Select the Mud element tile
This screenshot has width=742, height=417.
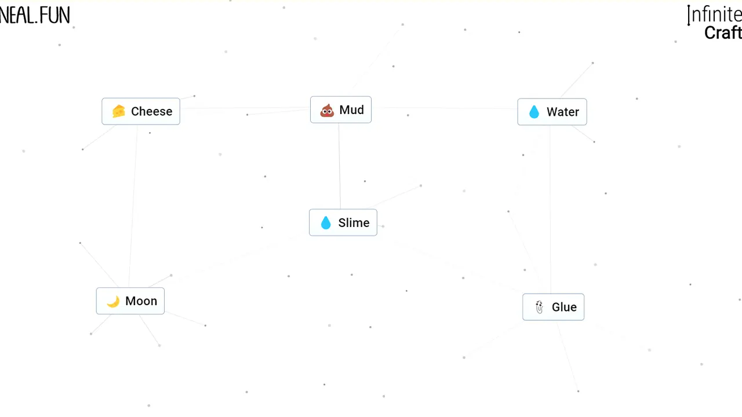point(341,109)
